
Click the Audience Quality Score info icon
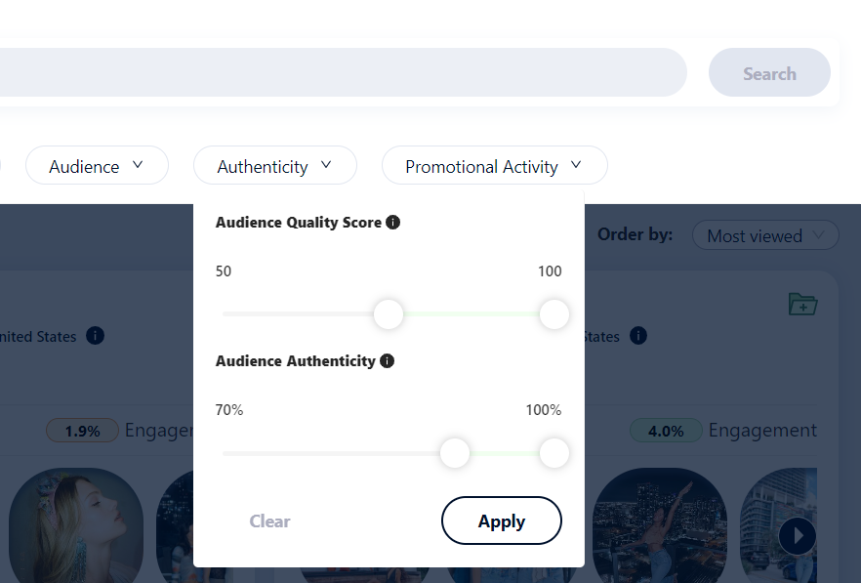[x=392, y=223]
